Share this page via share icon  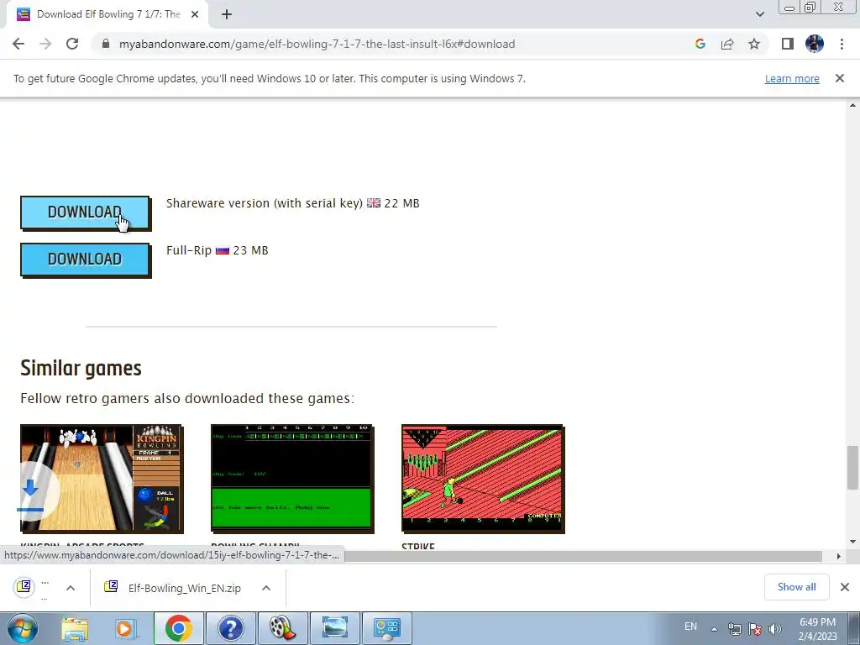pos(727,44)
